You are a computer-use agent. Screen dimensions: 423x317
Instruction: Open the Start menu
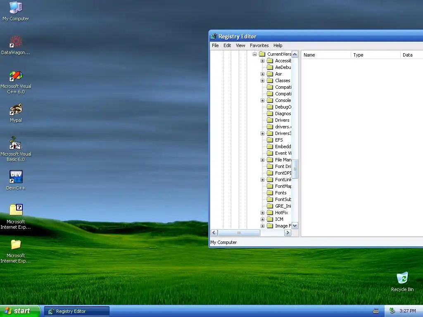coord(20,311)
